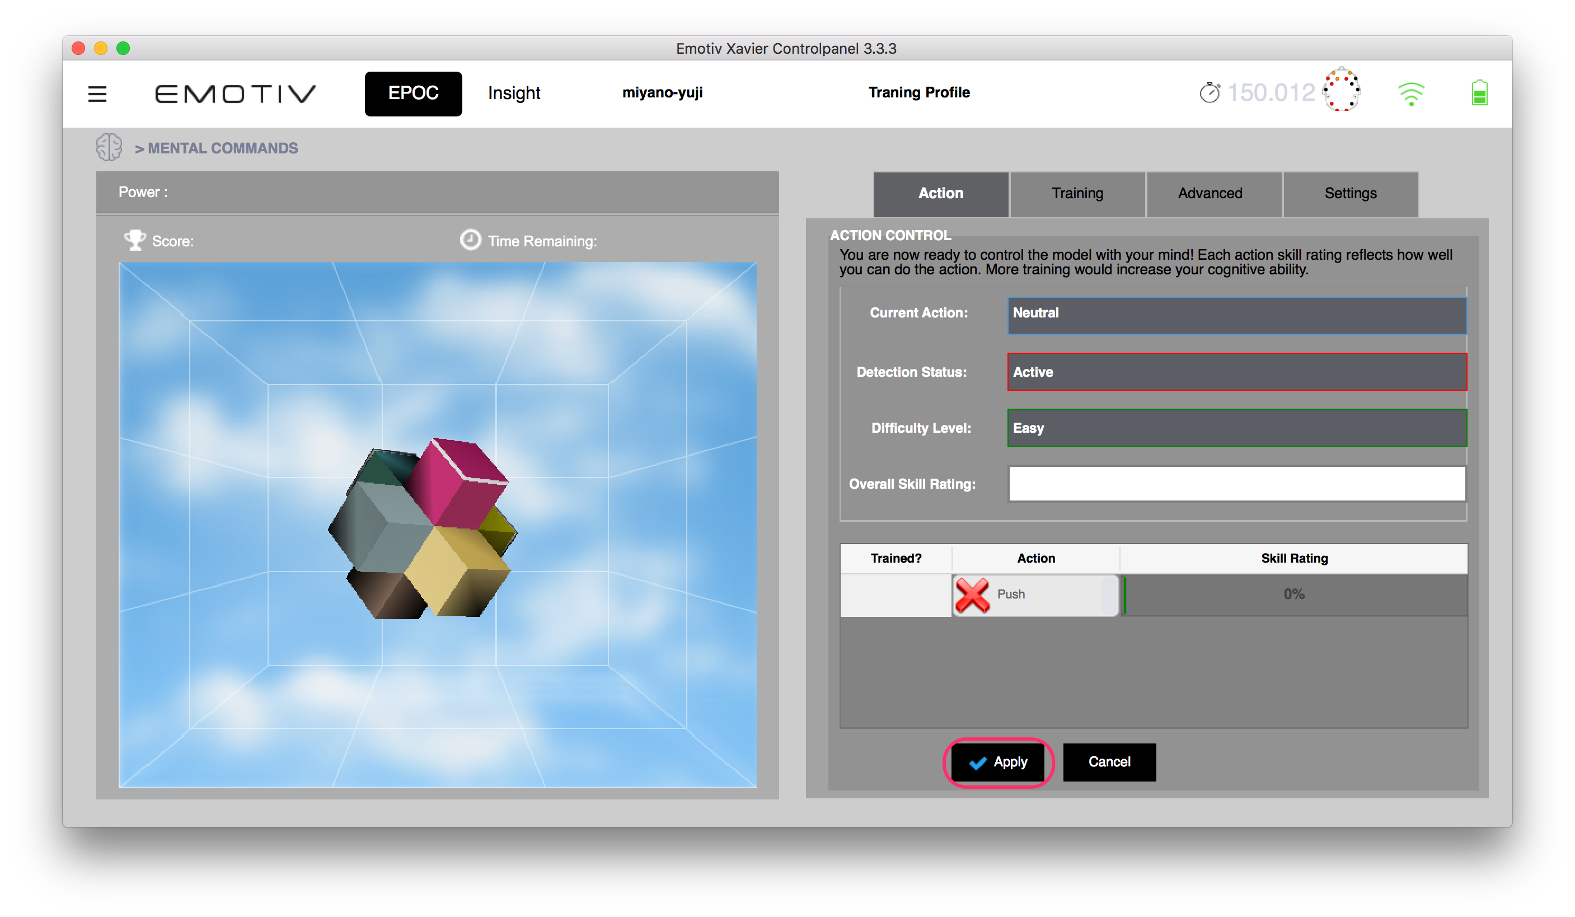The width and height of the screenshot is (1575, 917).
Task: Click the red X Push action icon
Action: [972, 595]
